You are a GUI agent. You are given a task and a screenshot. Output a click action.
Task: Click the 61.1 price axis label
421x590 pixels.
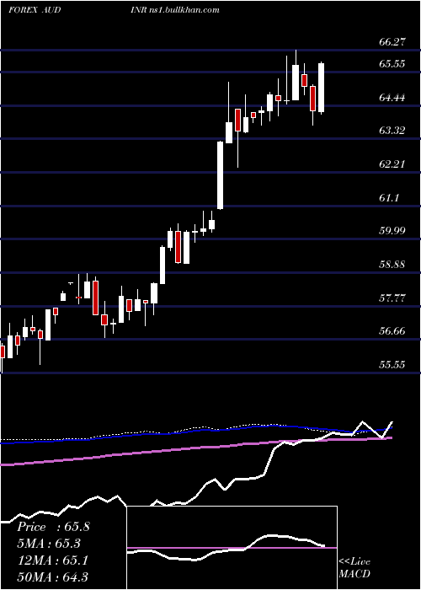pos(389,198)
